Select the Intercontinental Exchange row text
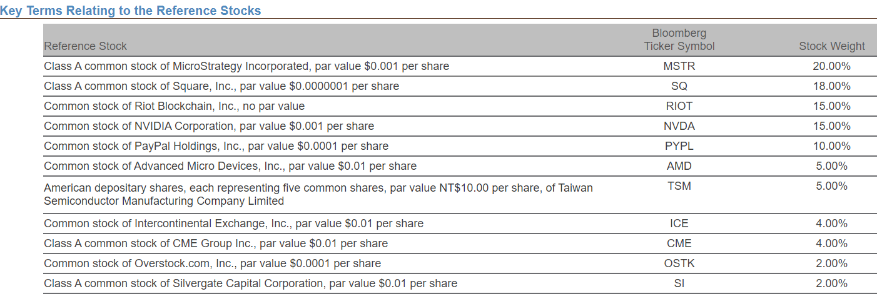This screenshot has height=299, width=877. coord(233,223)
